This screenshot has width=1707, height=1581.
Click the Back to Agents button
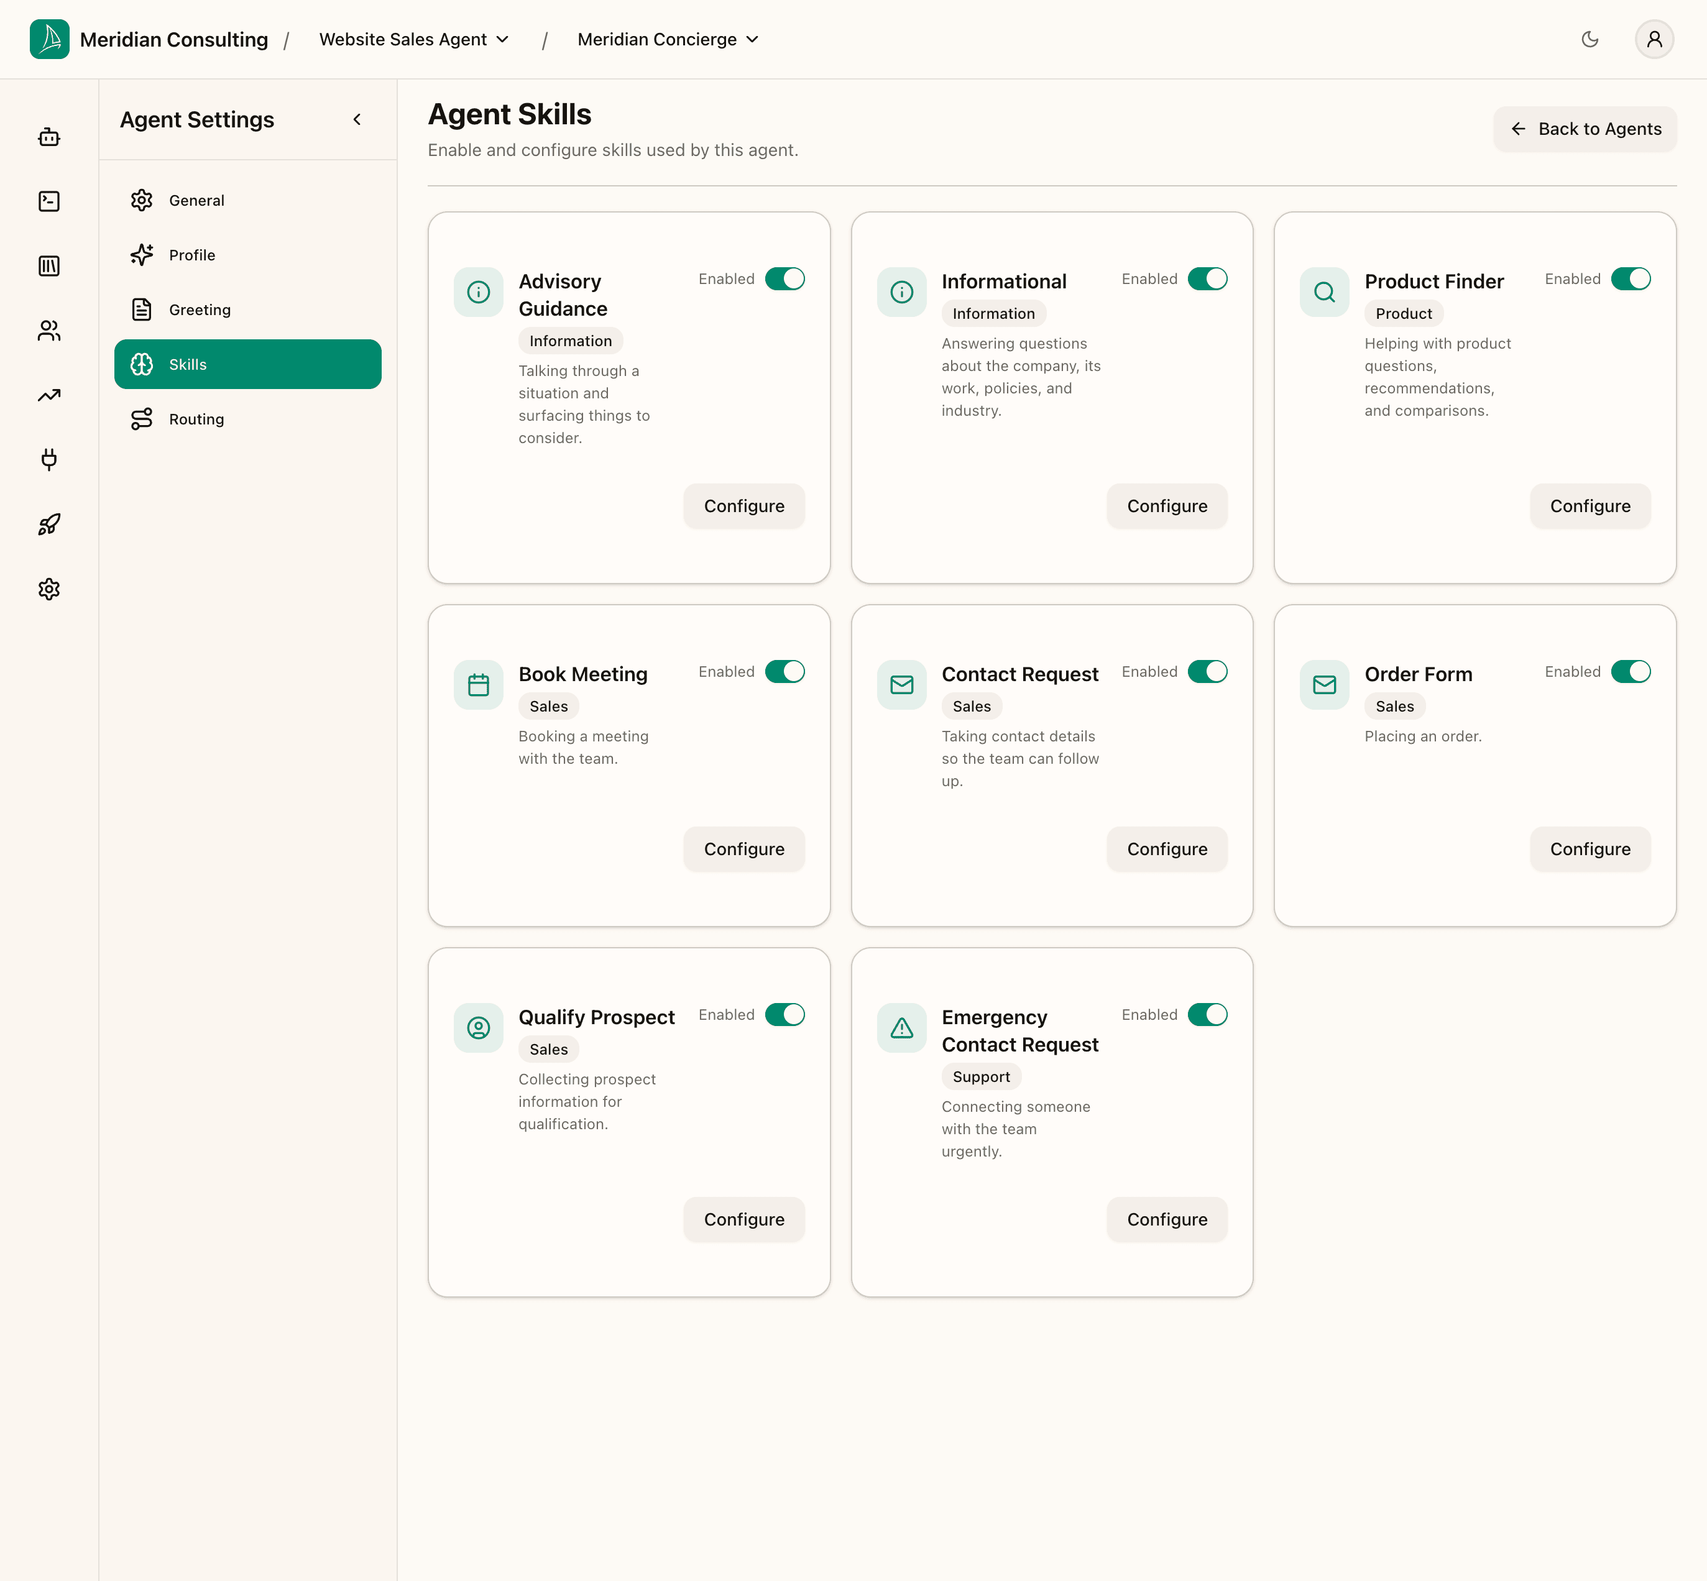coord(1585,129)
